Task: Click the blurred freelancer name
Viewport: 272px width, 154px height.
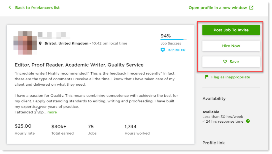Action: 54,35
